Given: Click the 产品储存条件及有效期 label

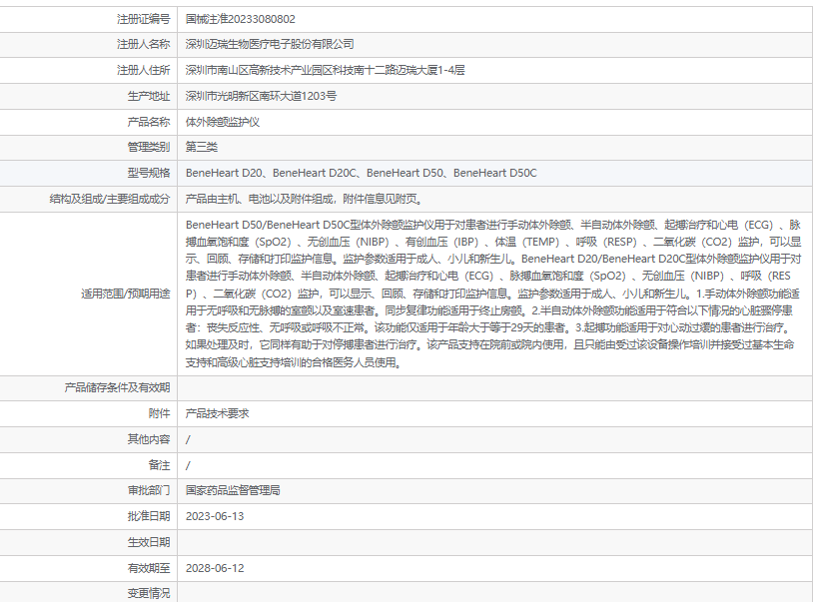Looking at the screenshot, I should 117,387.
